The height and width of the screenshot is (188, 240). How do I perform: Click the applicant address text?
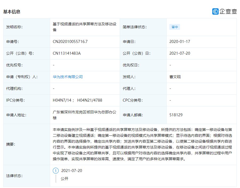click(x=85, y=115)
